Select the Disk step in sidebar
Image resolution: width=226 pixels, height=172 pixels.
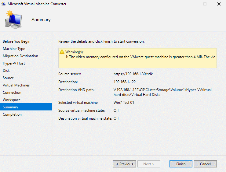pos(6,71)
